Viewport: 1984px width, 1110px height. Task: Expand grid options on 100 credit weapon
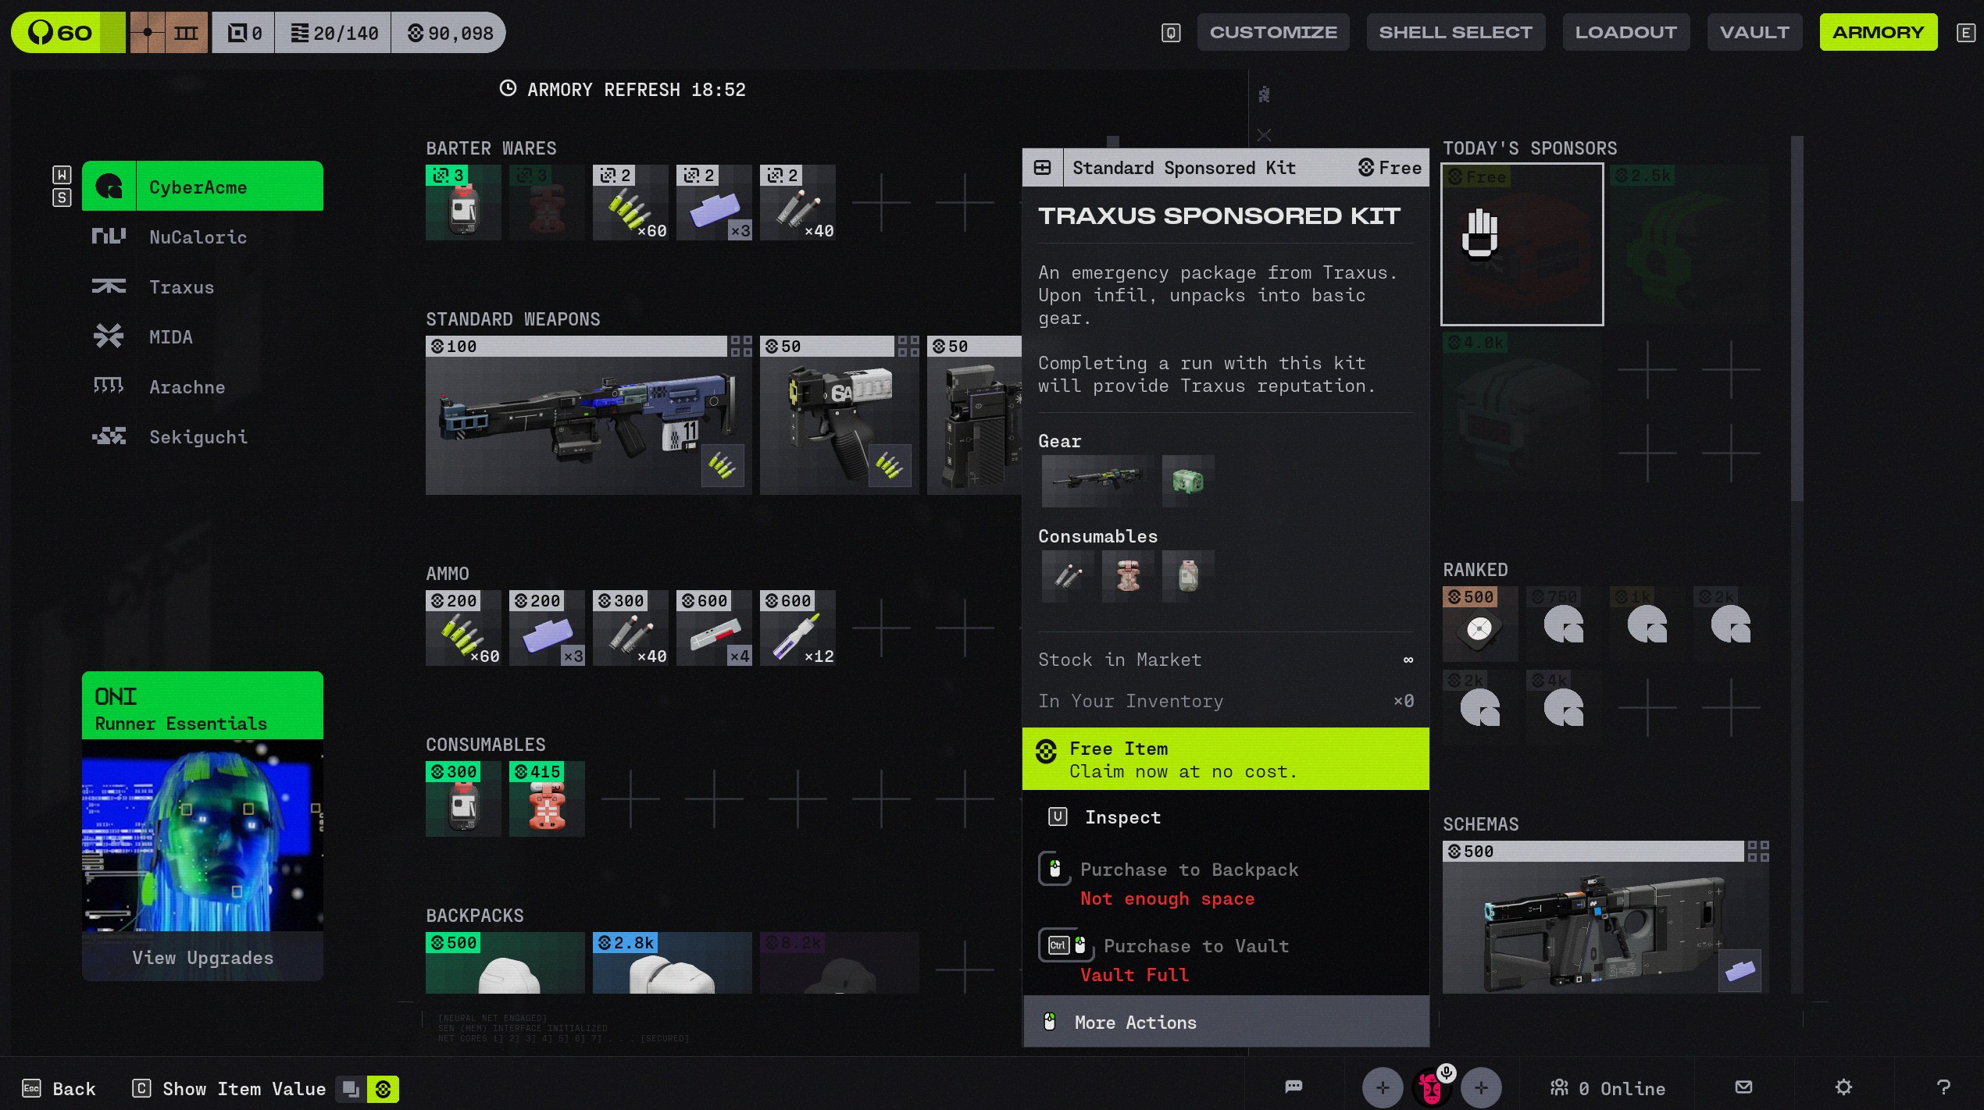tap(740, 346)
